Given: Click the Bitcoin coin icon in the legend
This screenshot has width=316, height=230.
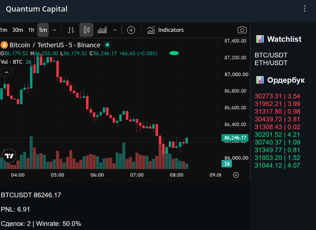Looking at the screenshot, I should click(4, 45).
